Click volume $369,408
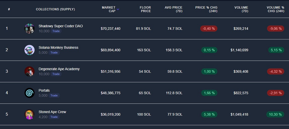This screenshot has height=129, width=289. 241,71
